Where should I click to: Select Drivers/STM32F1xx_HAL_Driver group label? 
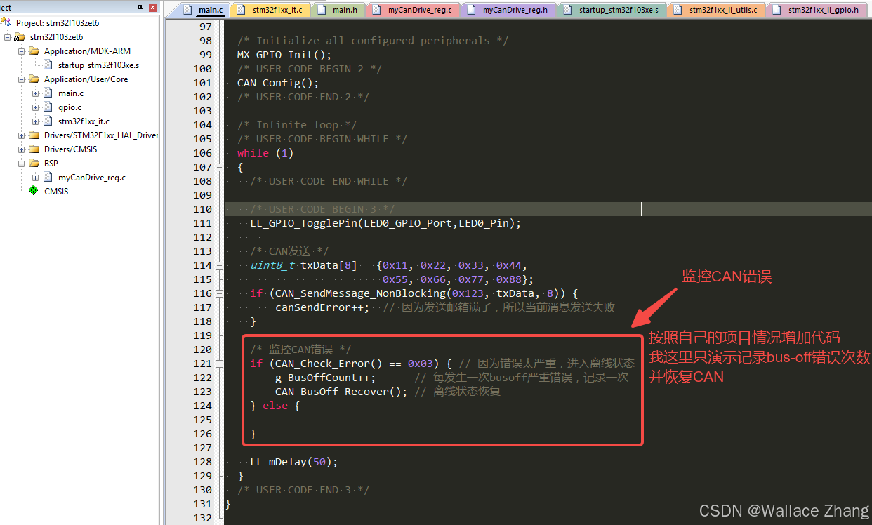pyautogui.click(x=101, y=135)
